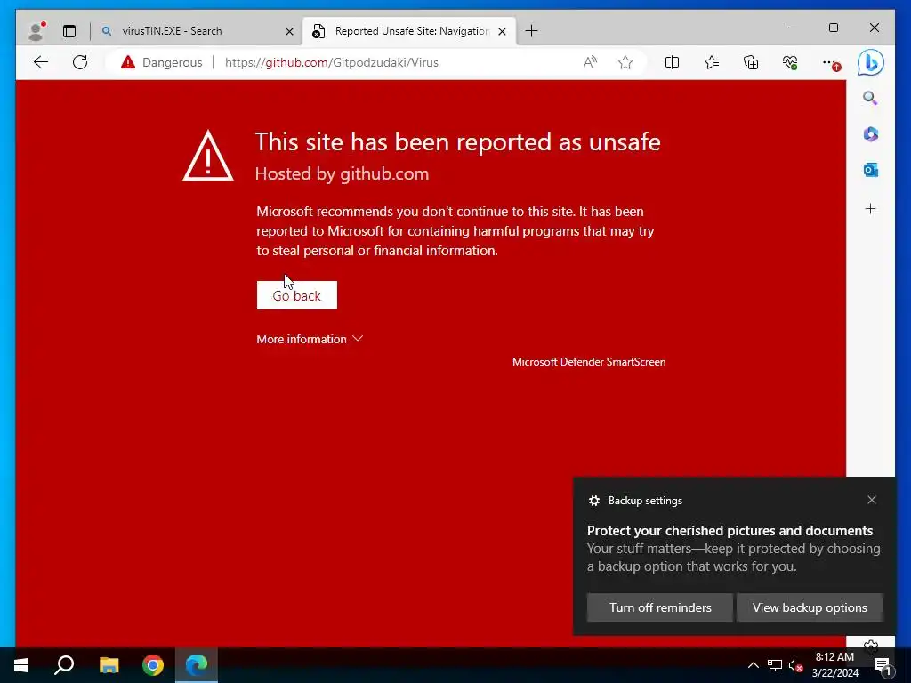Viewport: 911px width, 683px height.
Task: Open a new tab with plus button
Action: [x=531, y=31]
